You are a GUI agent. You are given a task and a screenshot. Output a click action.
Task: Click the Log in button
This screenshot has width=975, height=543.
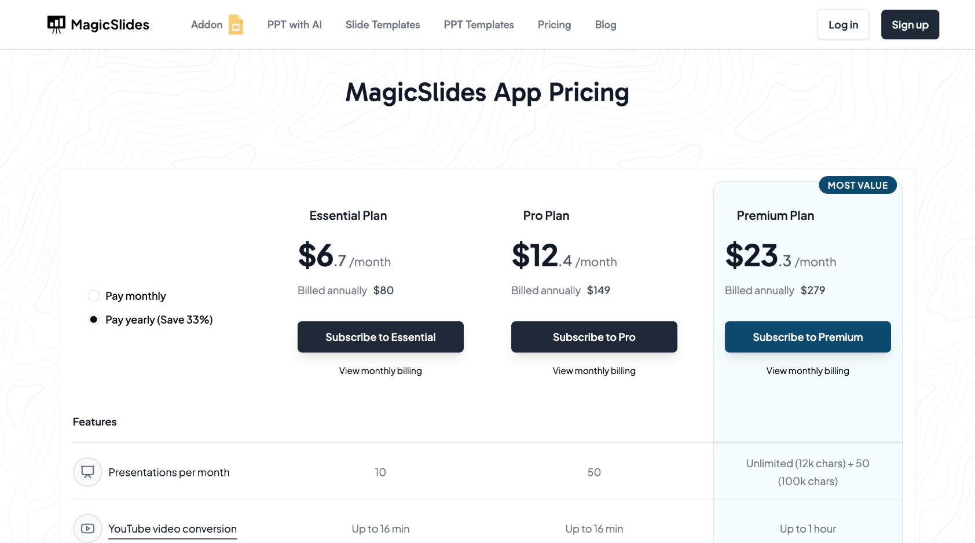[843, 25]
